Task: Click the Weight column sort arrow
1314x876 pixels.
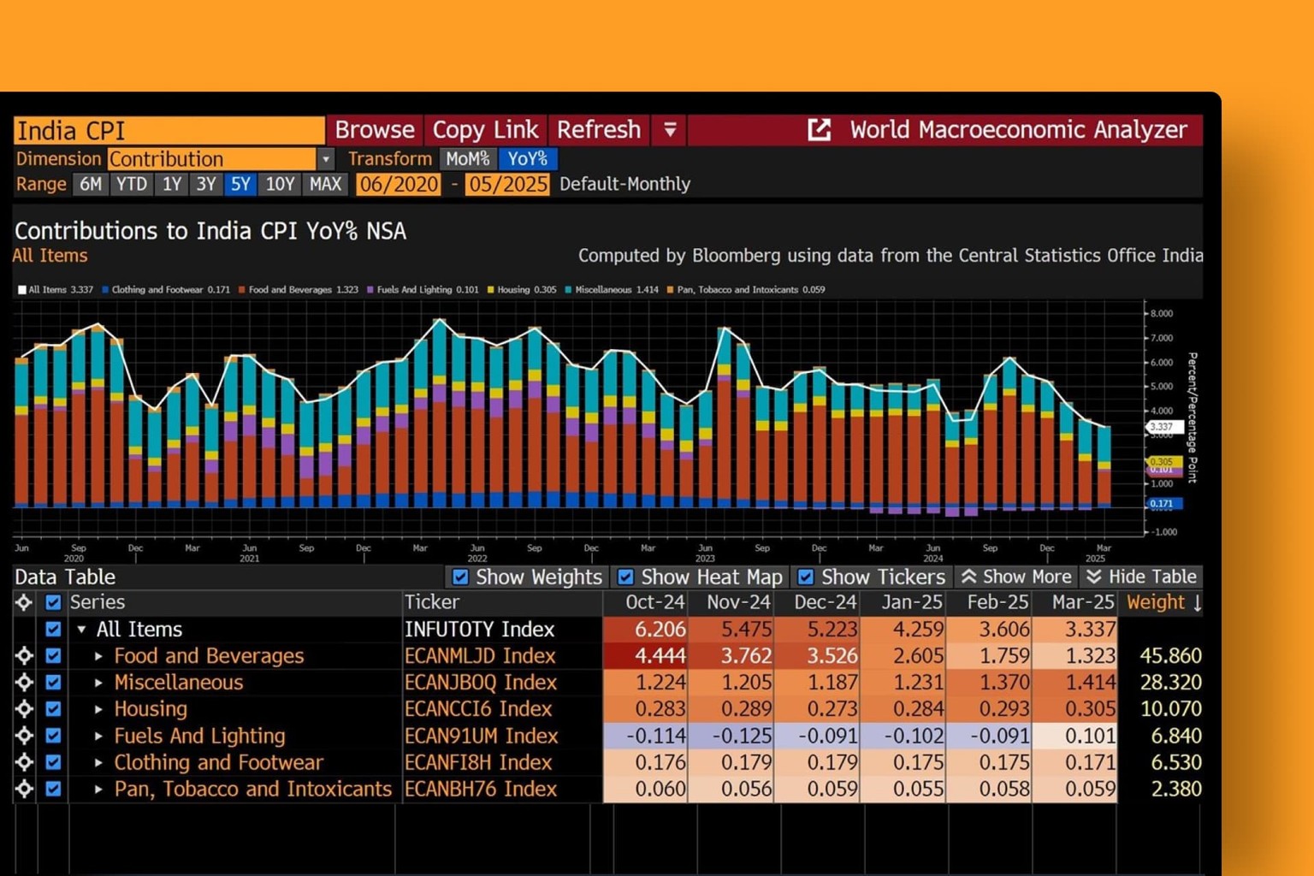Action: click(1198, 602)
